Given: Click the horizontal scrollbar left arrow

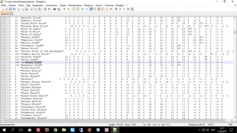Looking at the screenshot, I should [x=2, y=120].
